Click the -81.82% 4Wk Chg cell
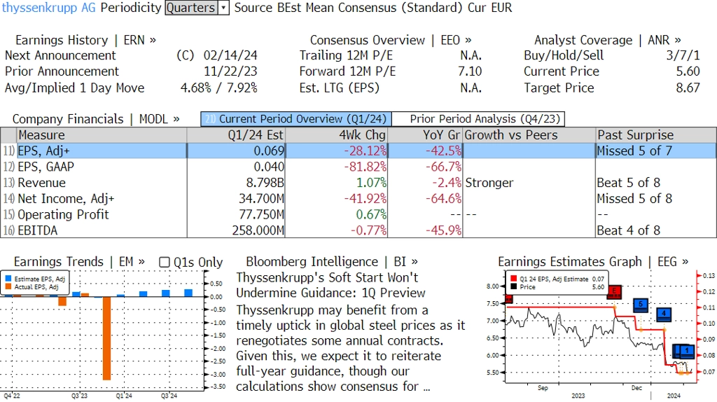 337,167
